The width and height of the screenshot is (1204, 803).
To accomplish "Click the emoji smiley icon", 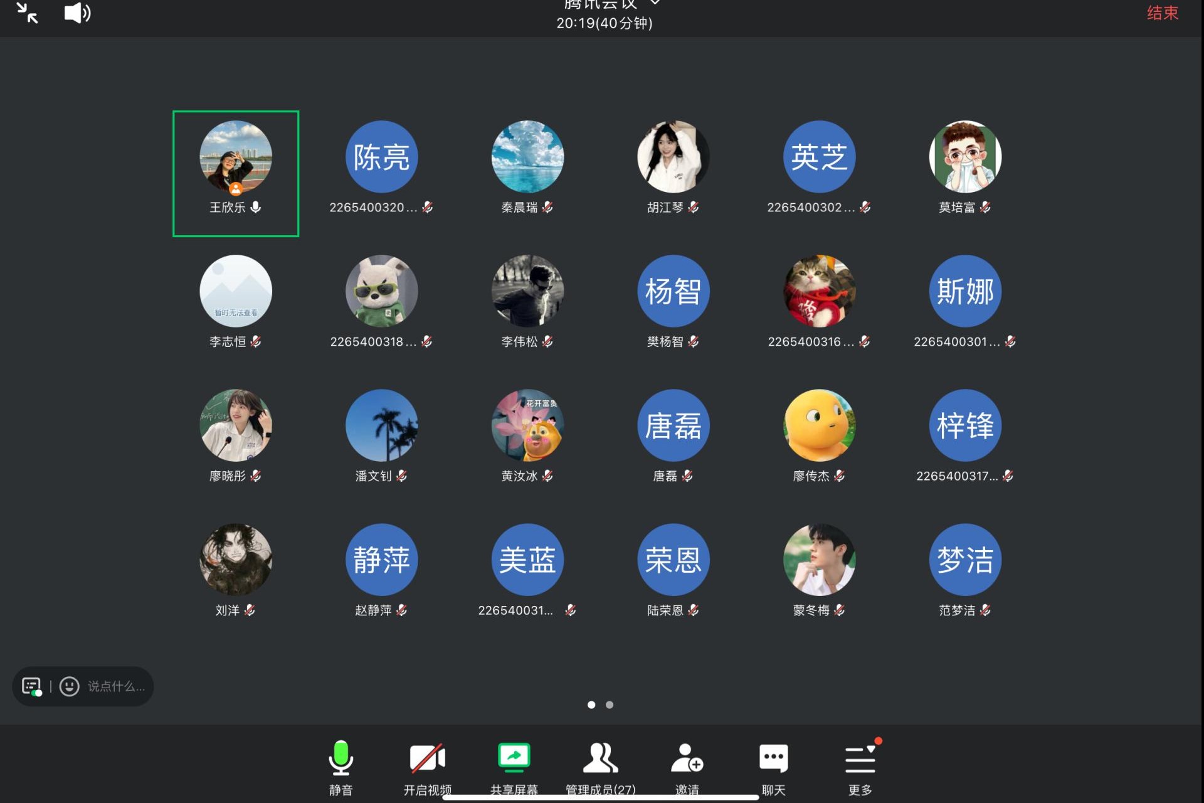I will click(70, 686).
